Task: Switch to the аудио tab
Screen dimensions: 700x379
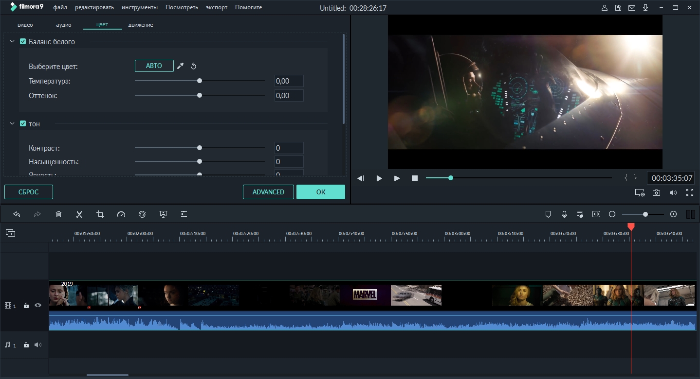Action: coord(64,25)
